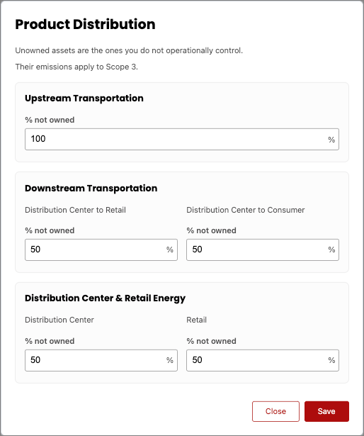Click the Upstream Transportation section heading
364x436 pixels.
[84, 98]
